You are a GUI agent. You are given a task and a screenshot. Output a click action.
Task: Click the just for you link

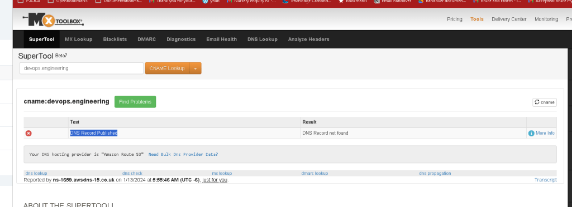[215, 180]
